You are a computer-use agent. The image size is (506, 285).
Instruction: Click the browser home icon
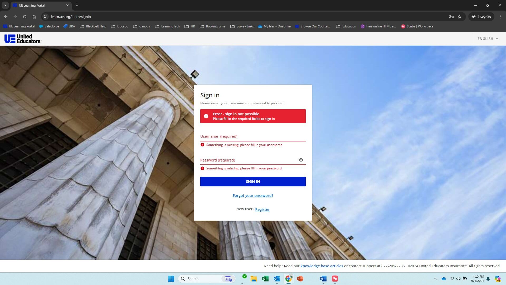pyautogui.click(x=34, y=17)
